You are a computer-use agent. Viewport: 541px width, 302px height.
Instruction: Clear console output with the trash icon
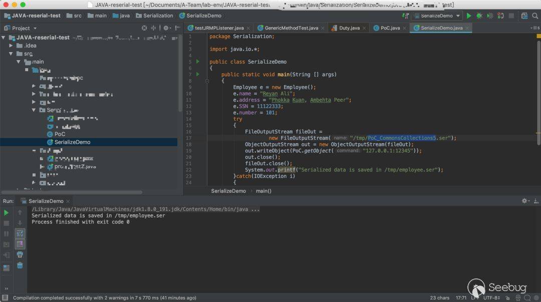[20, 265]
